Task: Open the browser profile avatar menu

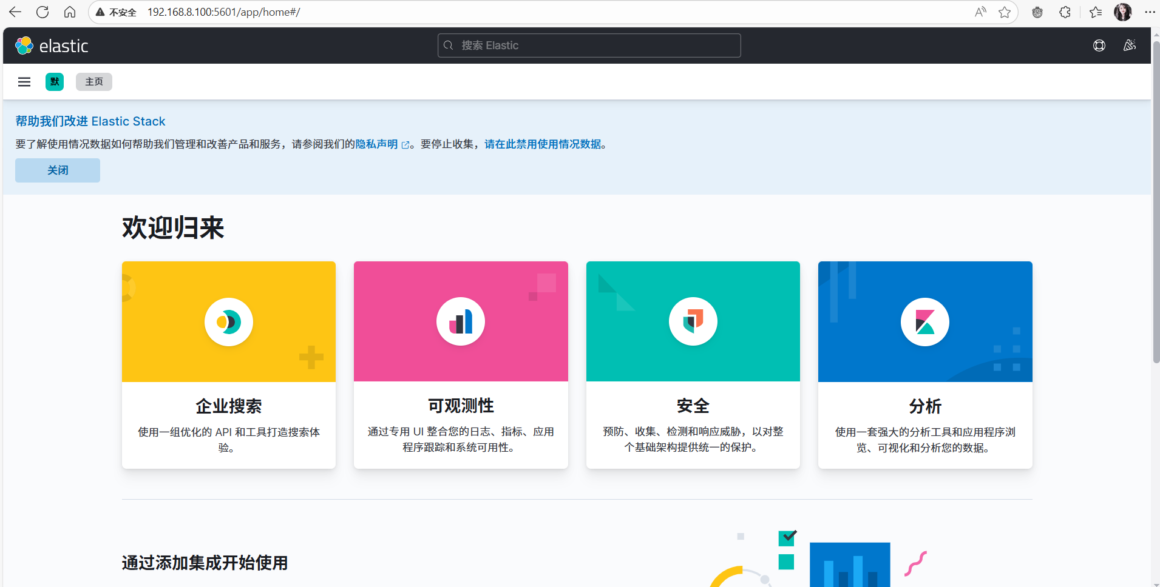Action: [1124, 12]
